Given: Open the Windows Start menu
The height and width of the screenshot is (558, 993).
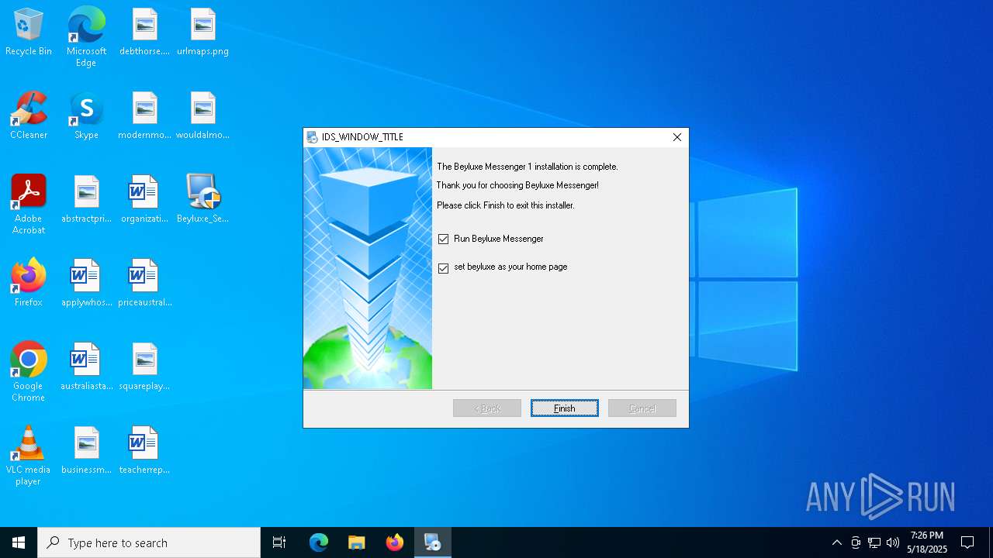Looking at the screenshot, I should [x=19, y=542].
